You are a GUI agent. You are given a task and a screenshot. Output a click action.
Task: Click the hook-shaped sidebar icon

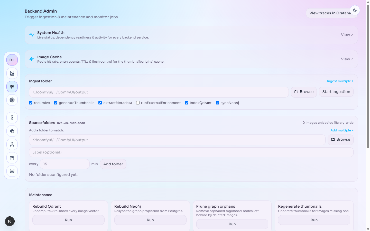(x=12, y=118)
